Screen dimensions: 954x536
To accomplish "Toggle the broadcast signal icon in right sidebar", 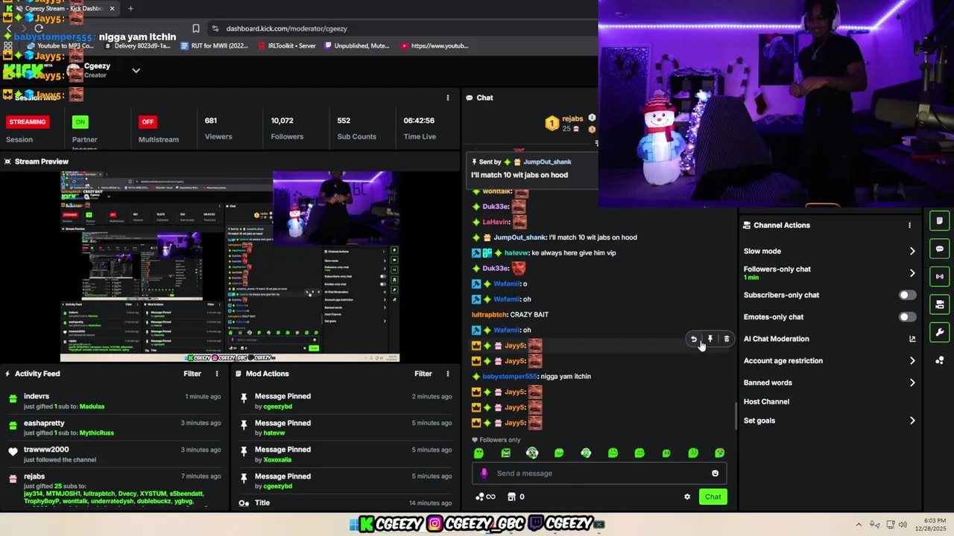I will [939, 276].
